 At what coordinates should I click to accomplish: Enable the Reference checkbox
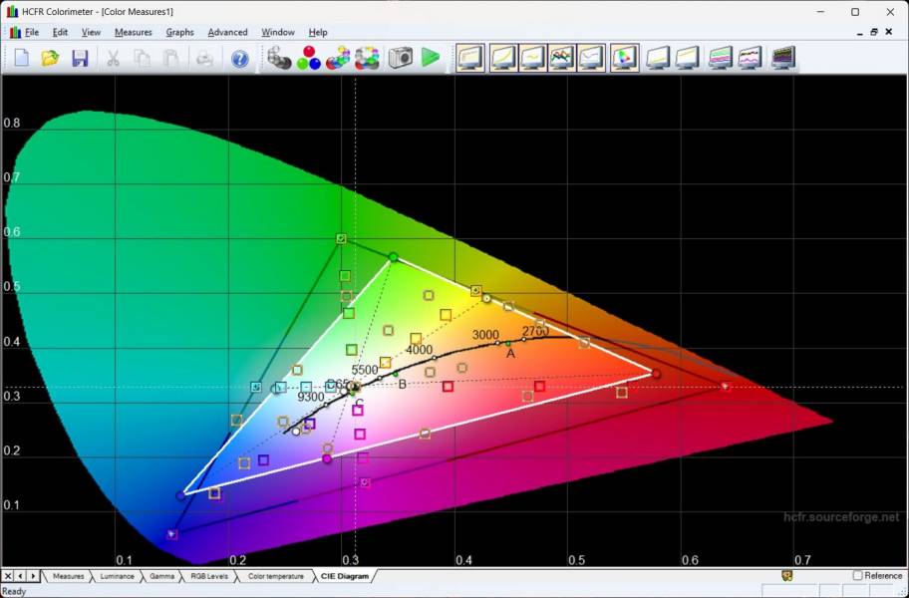[x=858, y=575]
